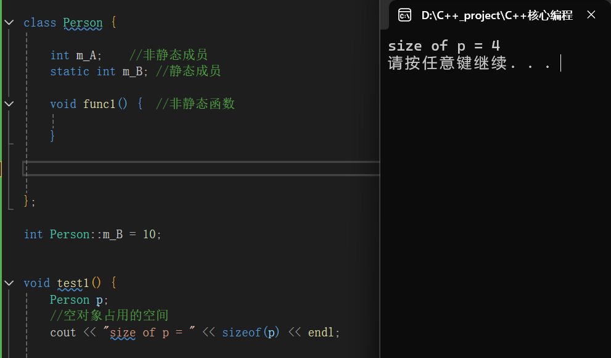
Task: Click the closing brace of func1
Action: click(x=52, y=136)
